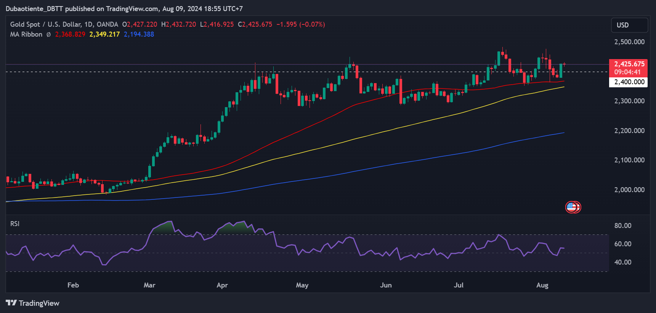Click the red MA value 2,368.829
Viewport: 656px width, 313px height.
click(70, 34)
